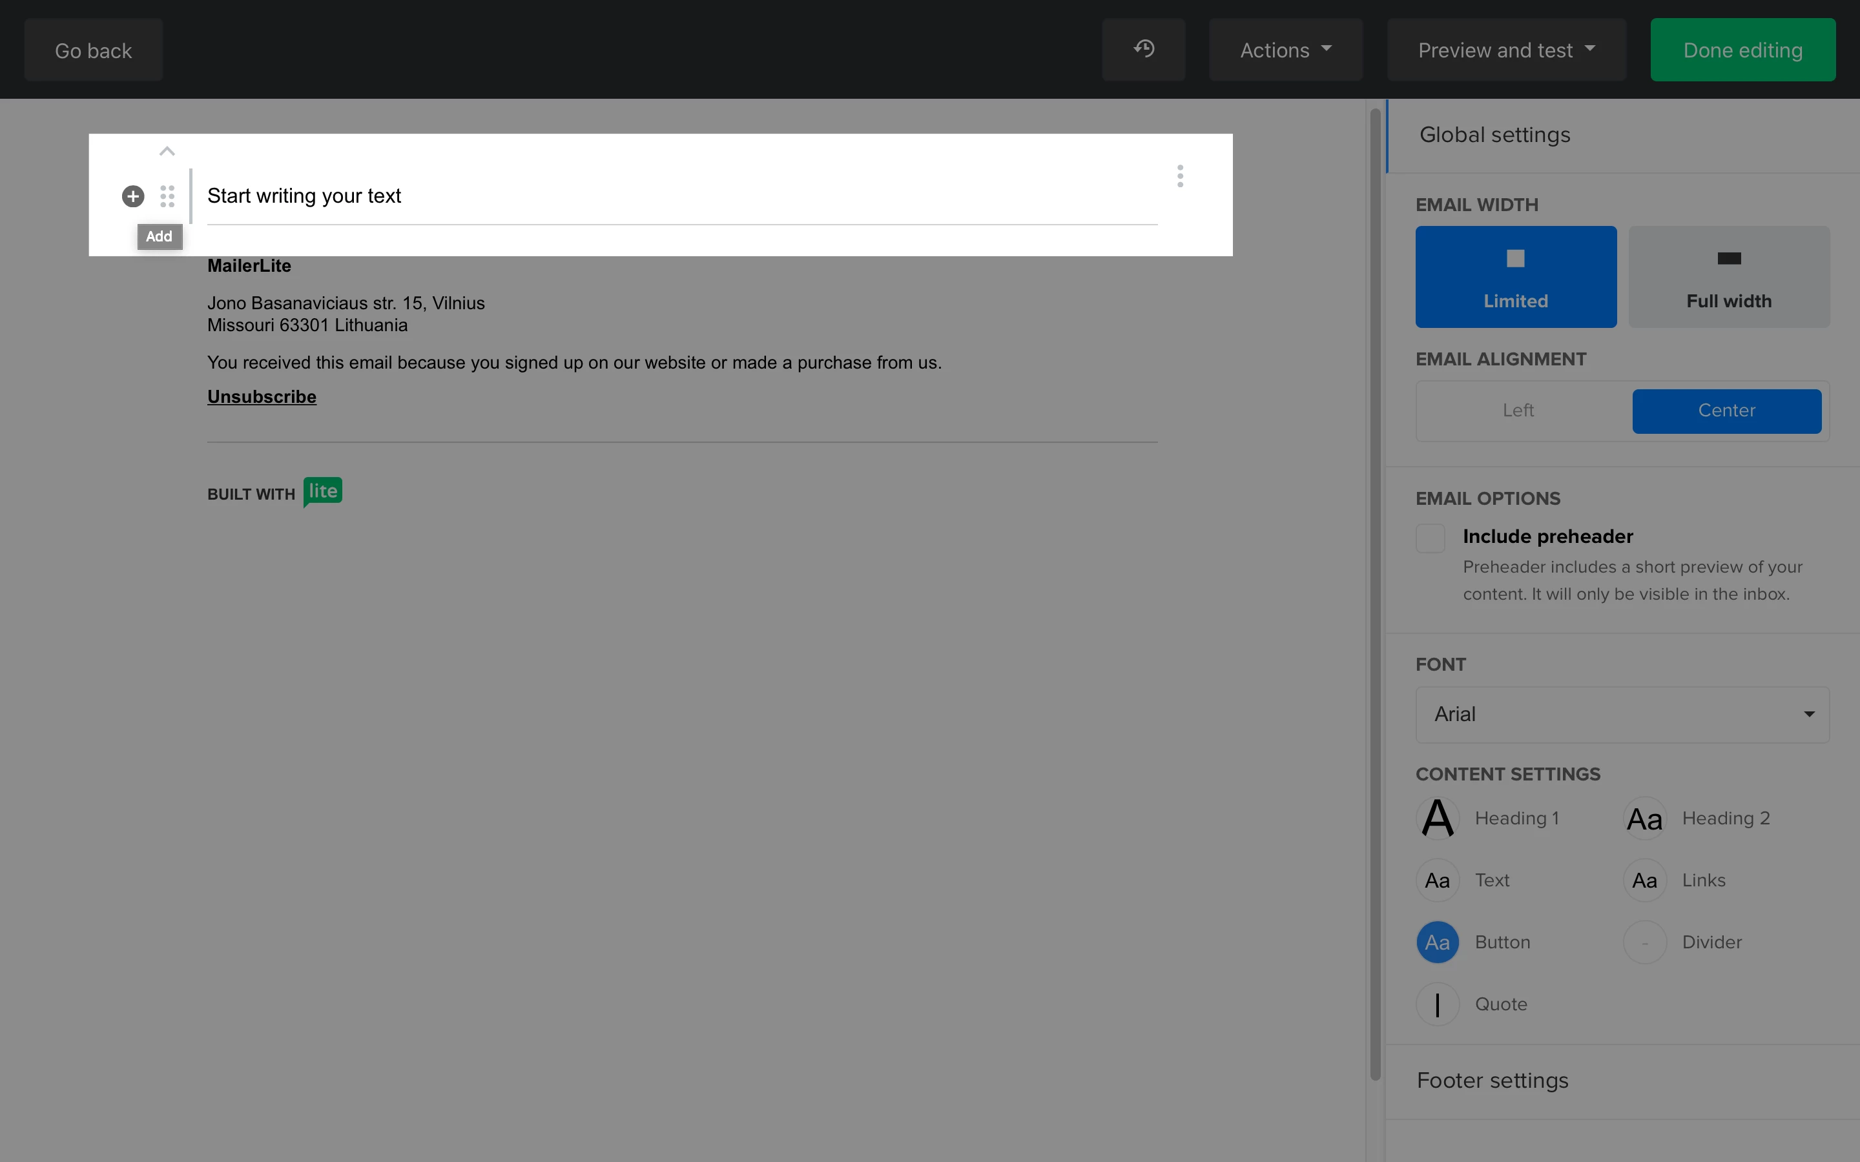Image resolution: width=1860 pixels, height=1162 pixels.
Task: Open Divider style settings
Action: [1644, 941]
